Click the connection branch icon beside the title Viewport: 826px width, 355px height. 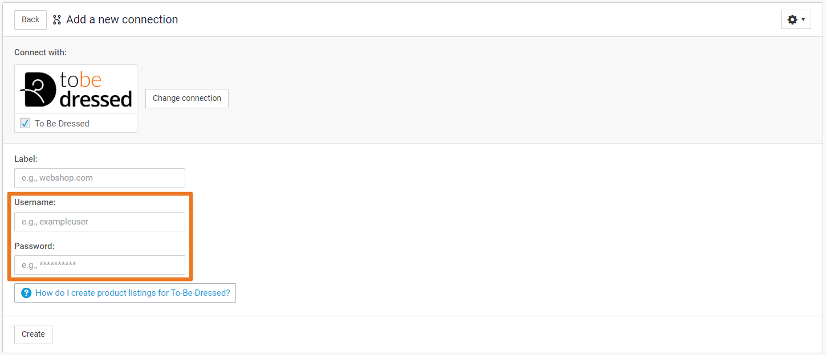[x=57, y=20]
